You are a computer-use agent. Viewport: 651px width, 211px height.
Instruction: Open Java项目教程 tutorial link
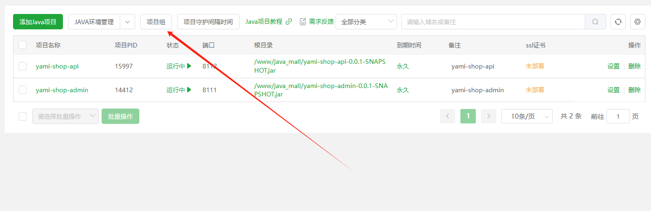268,21
